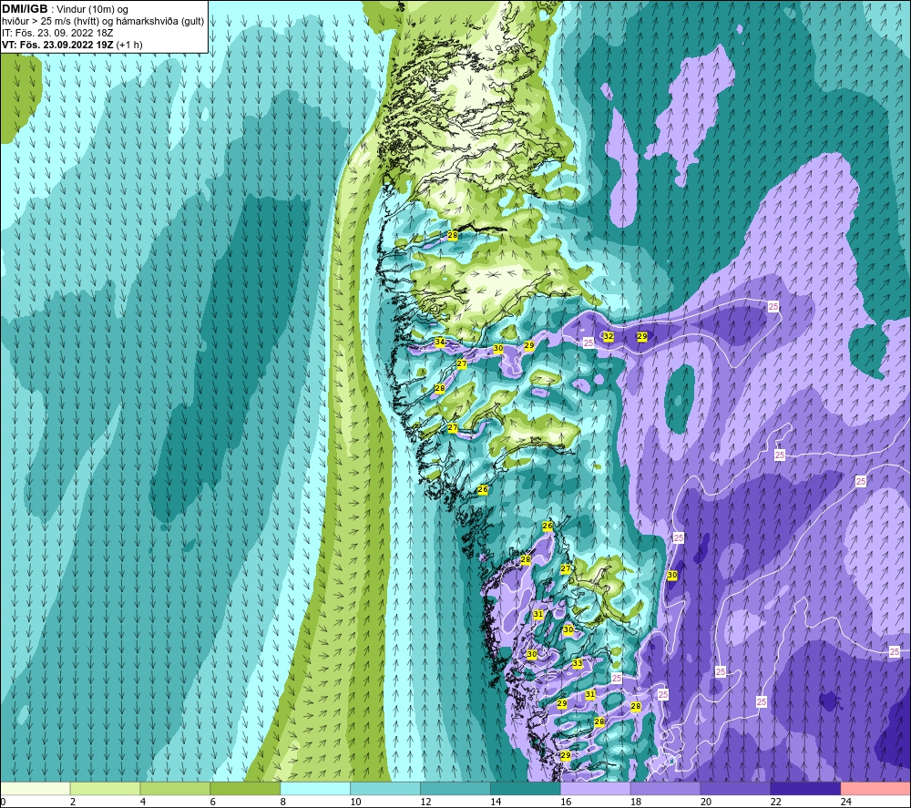Pick the 12–14 m/s teal swatch

pyautogui.click(x=455, y=788)
